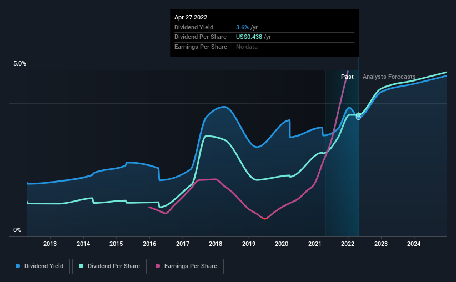
Task: Click the teal data point marker at Apr 2022
Action: click(358, 115)
